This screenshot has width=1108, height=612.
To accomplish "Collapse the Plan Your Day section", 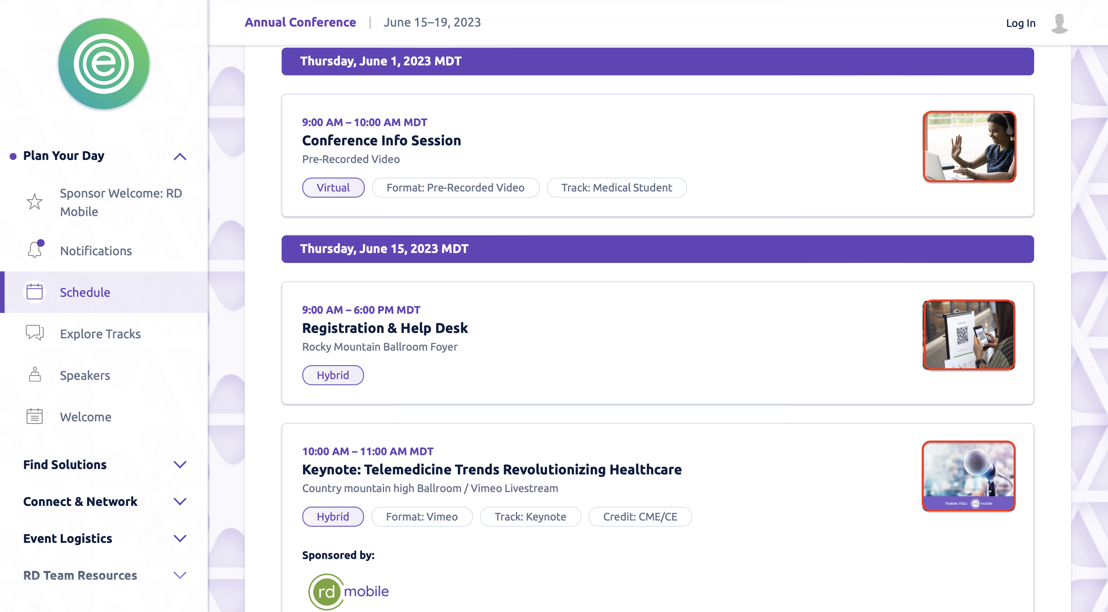I will click(x=180, y=156).
